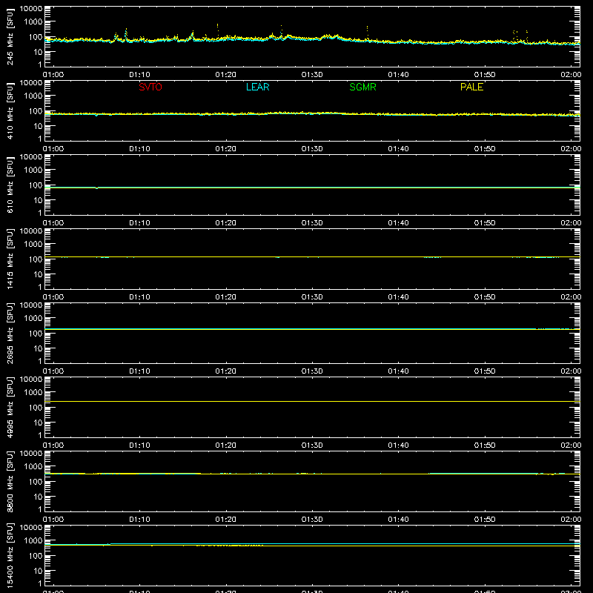Click 02:00 tick under the 8800 MHz plot

click(x=571, y=520)
